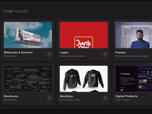Open arrow icon on Billboards & Banners card
Viewport: 152px width, 114px height.
(x=49, y=54)
